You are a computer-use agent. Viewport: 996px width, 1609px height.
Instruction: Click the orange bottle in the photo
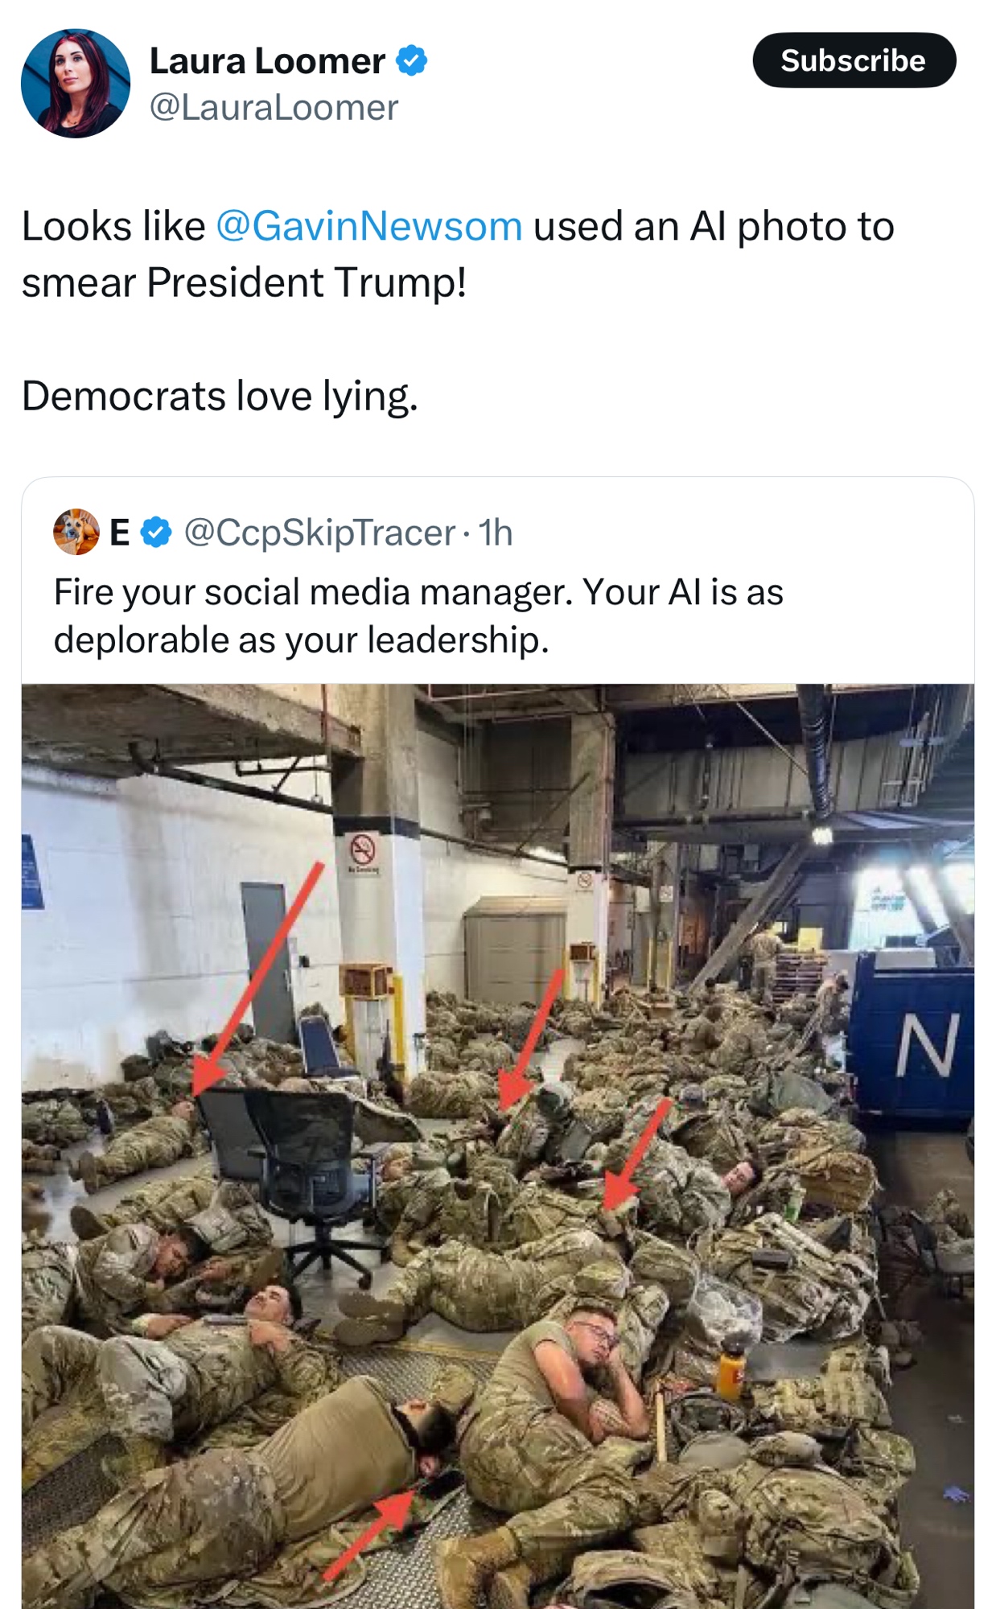click(730, 1372)
